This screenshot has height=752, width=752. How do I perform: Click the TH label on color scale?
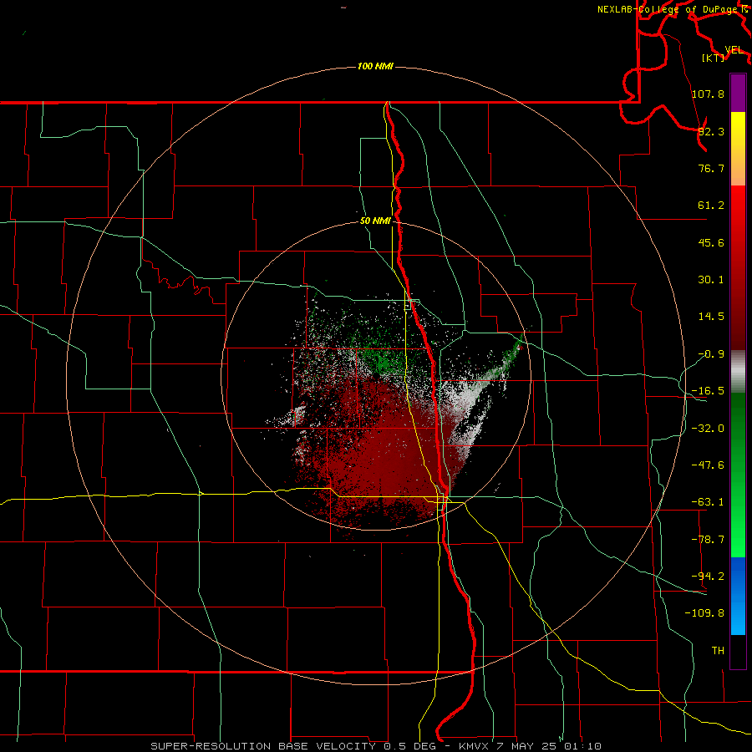(x=718, y=651)
